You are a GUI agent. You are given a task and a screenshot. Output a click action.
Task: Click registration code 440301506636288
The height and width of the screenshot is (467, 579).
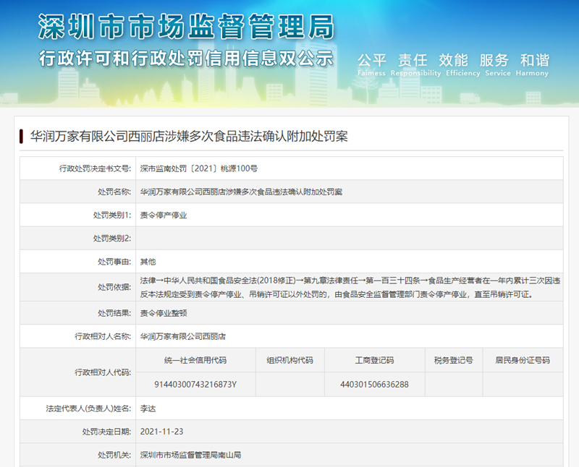(x=374, y=385)
